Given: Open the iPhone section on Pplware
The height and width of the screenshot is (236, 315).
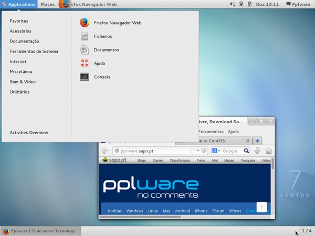Looking at the screenshot, I should (201, 211).
